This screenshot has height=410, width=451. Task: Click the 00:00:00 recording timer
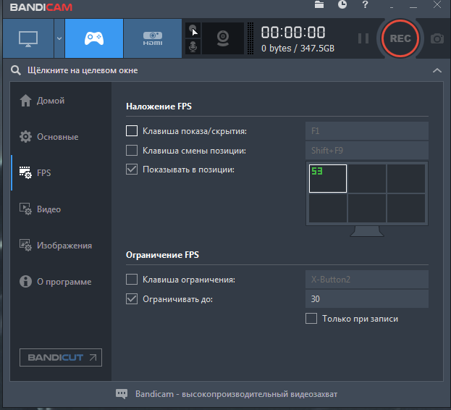pos(293,32)
